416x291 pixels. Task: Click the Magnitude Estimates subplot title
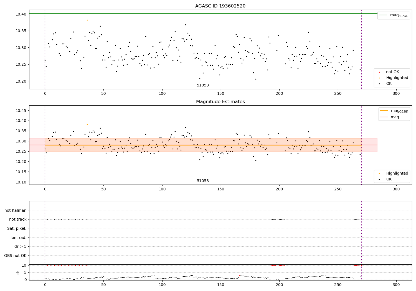pos(220,102)
